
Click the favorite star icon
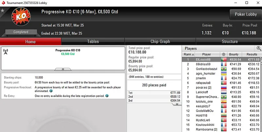pos(2,11)
